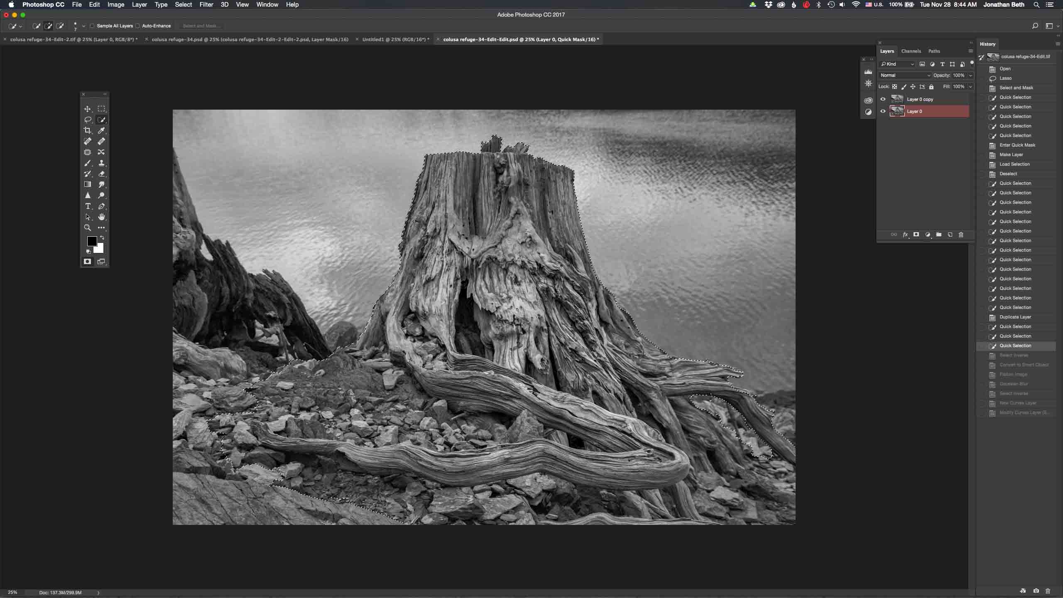Click the Opacity 100% value field
The height and width of the screenshot is (598, 1063).
coord(958,75)
